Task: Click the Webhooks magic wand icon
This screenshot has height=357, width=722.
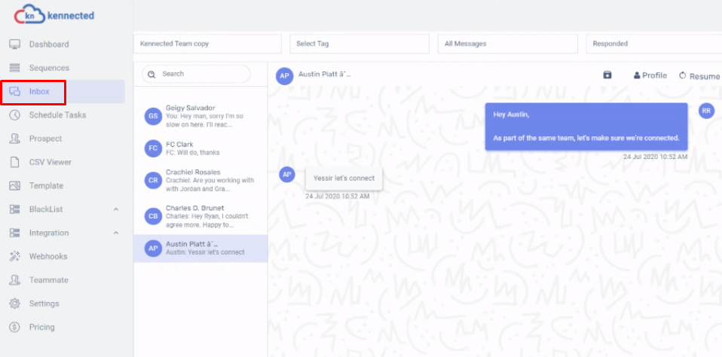Action: [x=15, y=257]
